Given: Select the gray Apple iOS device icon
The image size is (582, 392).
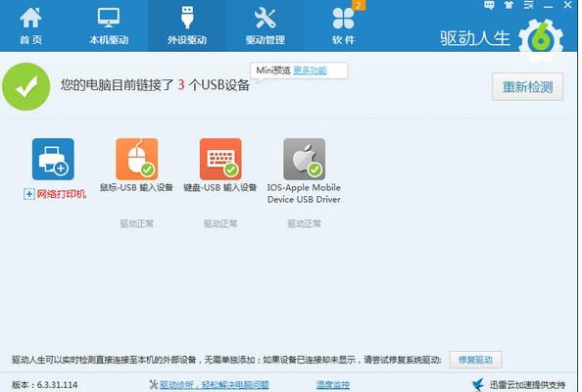Looking at the screenshot, I should tap(305, 159).
